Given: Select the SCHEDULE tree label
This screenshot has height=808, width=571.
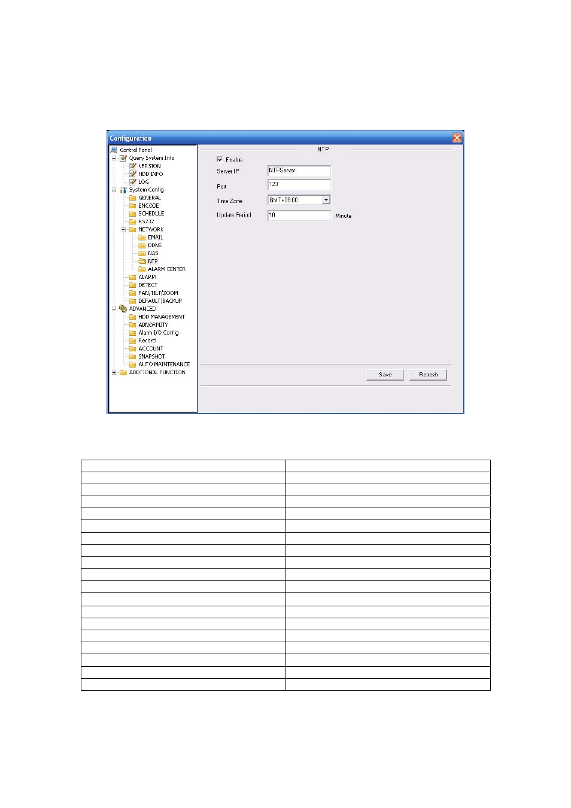Looking at the screenshot, I should tap(151, 213).
